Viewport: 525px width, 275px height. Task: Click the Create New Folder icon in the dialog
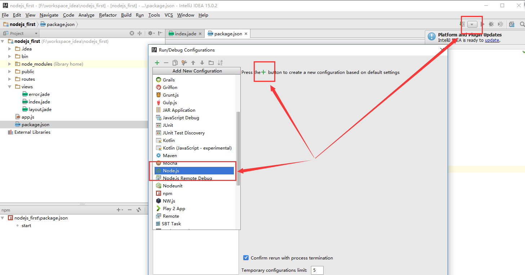[211, 63]
